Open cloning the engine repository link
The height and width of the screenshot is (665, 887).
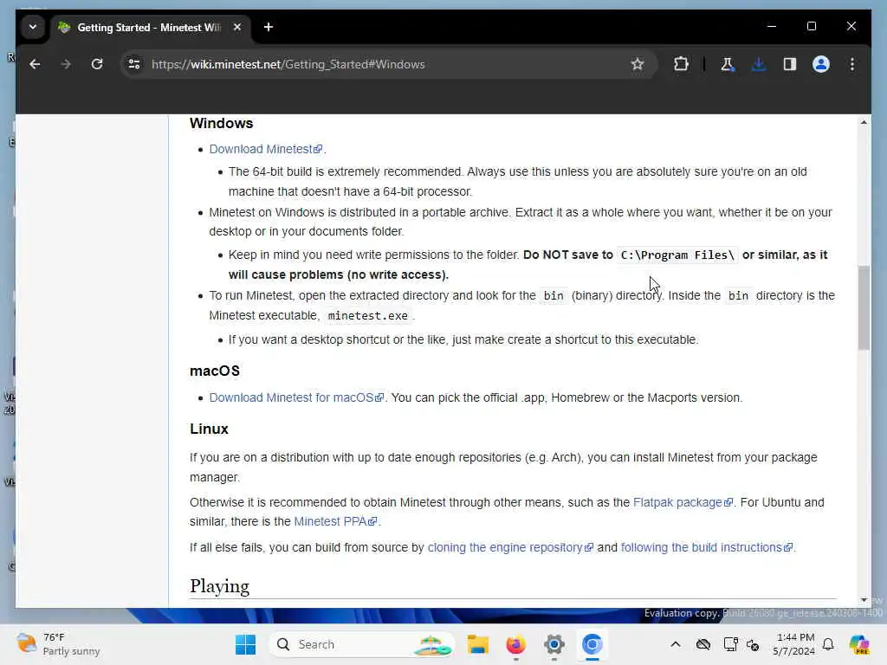pos(510,547)
